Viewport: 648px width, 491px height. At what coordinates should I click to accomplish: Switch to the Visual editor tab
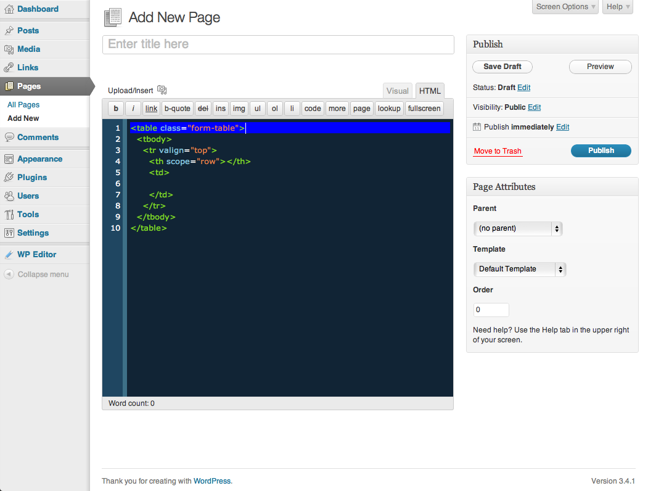click(397, 90)
